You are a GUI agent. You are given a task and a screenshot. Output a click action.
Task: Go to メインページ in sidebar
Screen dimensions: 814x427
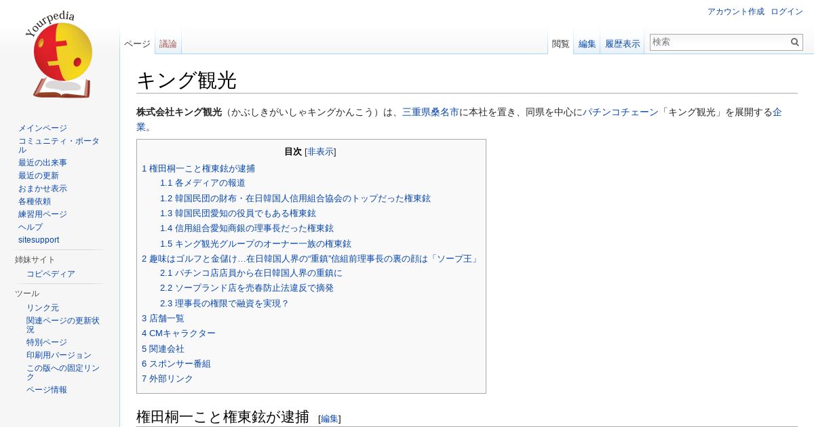point(43,128)
